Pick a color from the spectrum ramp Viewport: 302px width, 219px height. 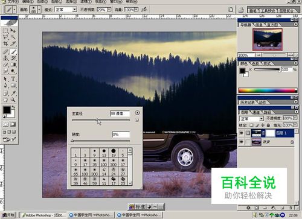268,90
